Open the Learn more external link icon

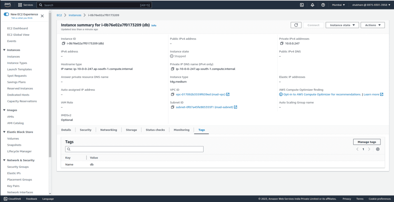382,94
